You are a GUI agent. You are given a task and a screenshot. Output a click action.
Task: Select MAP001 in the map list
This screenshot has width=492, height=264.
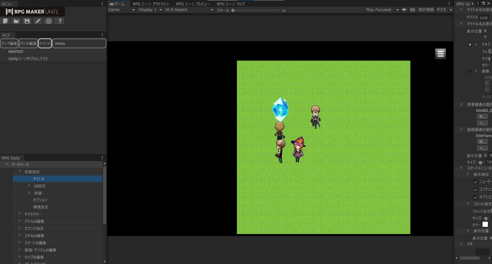click(16, 52)
